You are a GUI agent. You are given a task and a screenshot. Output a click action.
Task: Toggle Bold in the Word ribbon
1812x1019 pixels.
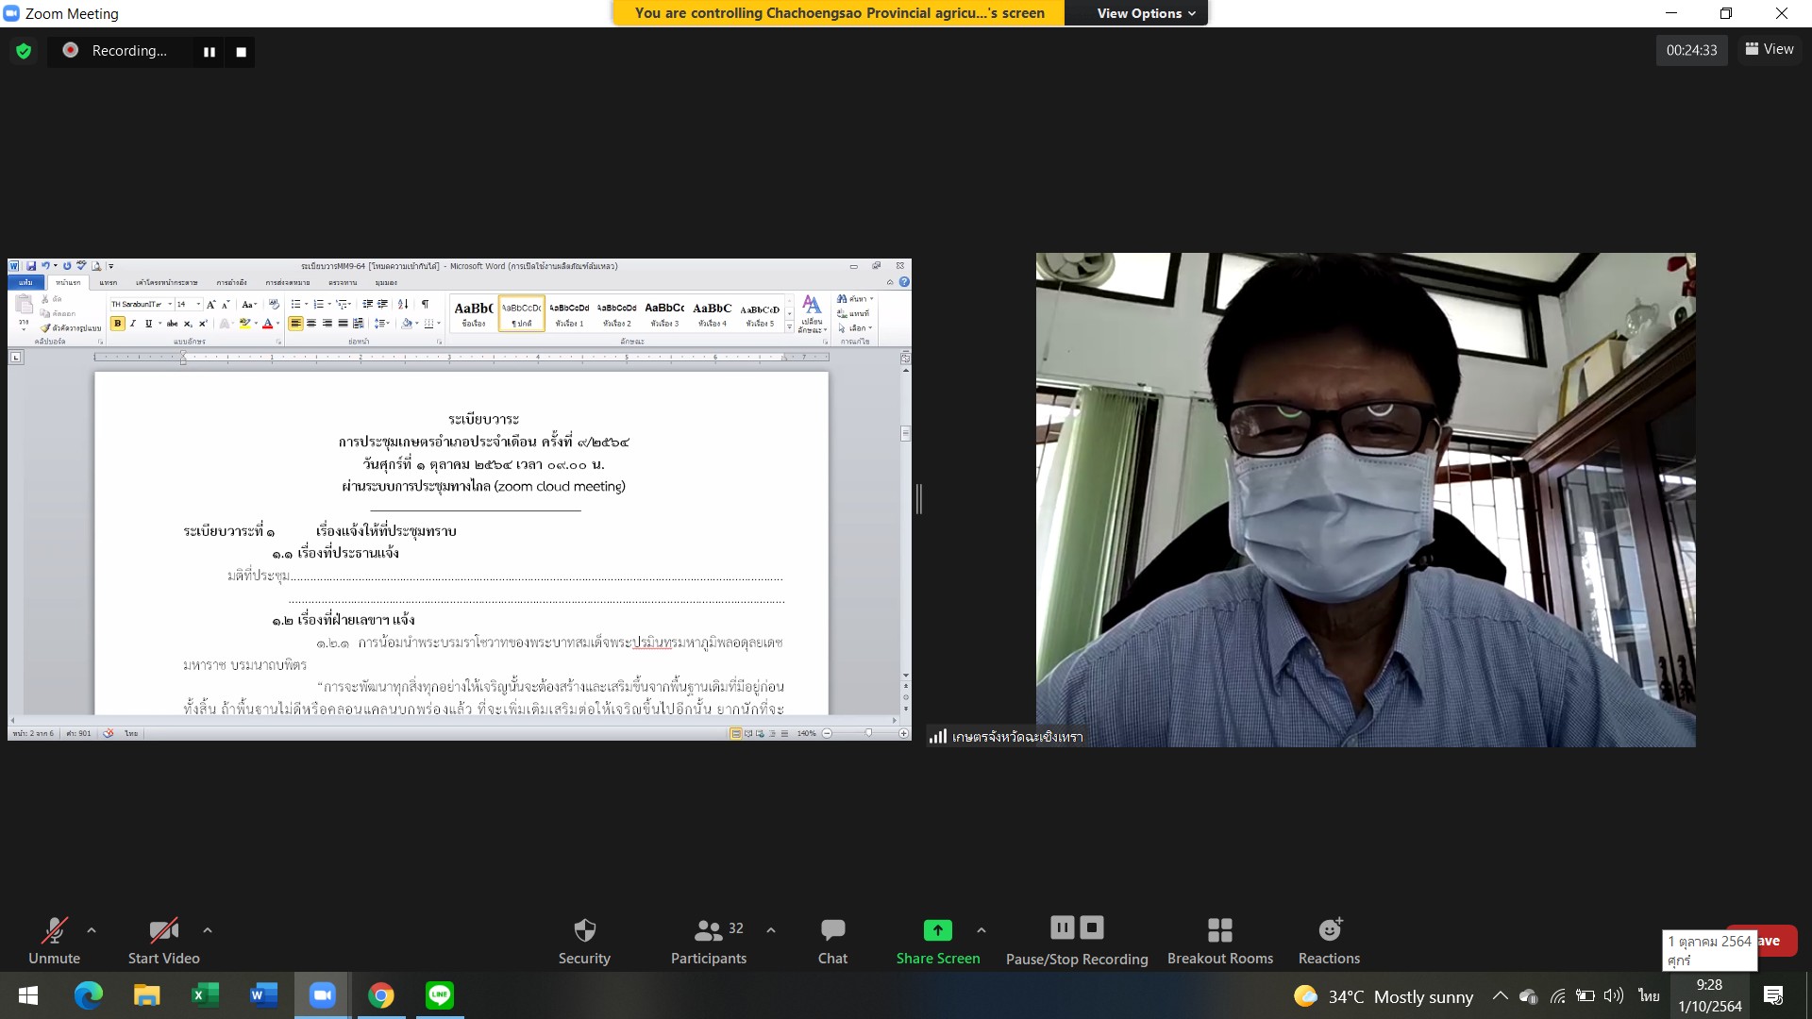click(x=118, y=324)
